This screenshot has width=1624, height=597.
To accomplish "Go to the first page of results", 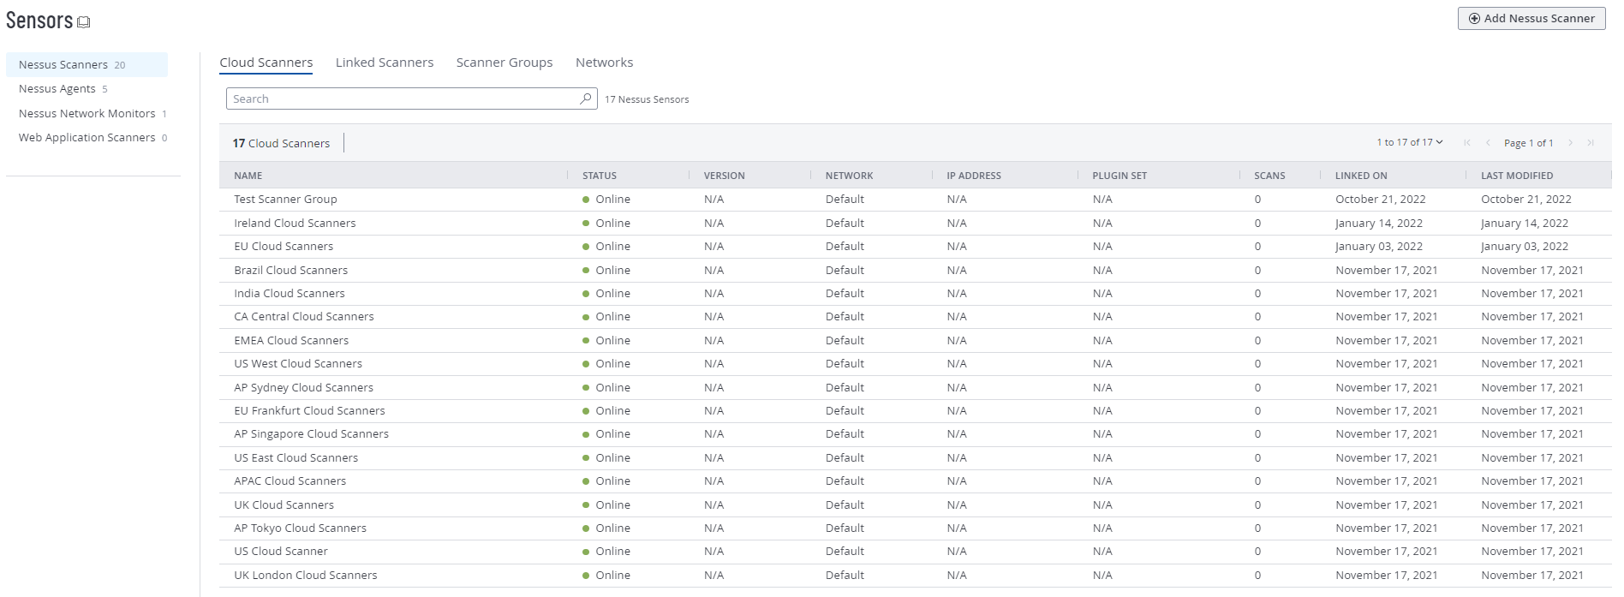I will pos(1467,143).
